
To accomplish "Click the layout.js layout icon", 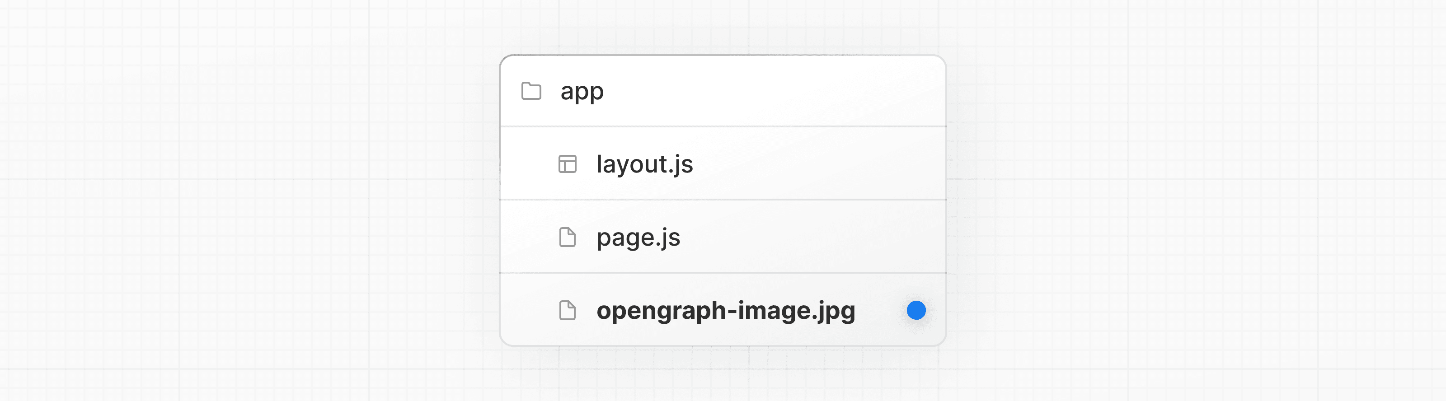I will pyautogui.click(x=568, y=164).
